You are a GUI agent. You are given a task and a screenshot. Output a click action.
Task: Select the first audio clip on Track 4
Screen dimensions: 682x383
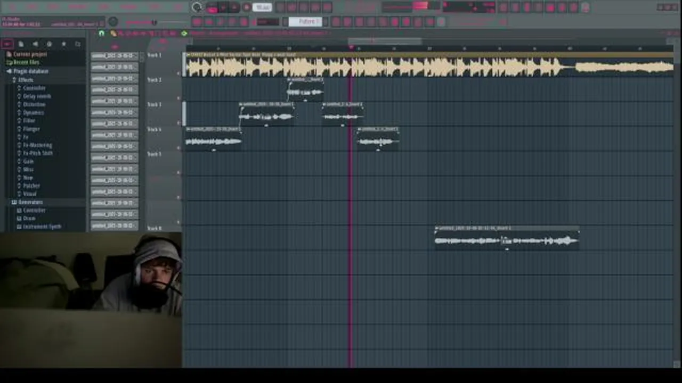[x=213, y=139]
